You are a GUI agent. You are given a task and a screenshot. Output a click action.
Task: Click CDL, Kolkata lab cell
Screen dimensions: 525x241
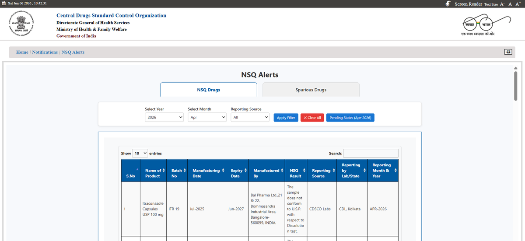click(351, 209)
